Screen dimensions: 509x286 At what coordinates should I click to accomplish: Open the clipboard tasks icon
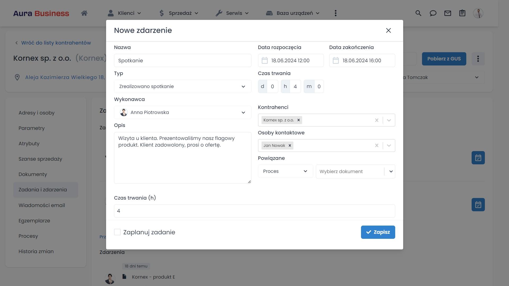click(462, 13)
